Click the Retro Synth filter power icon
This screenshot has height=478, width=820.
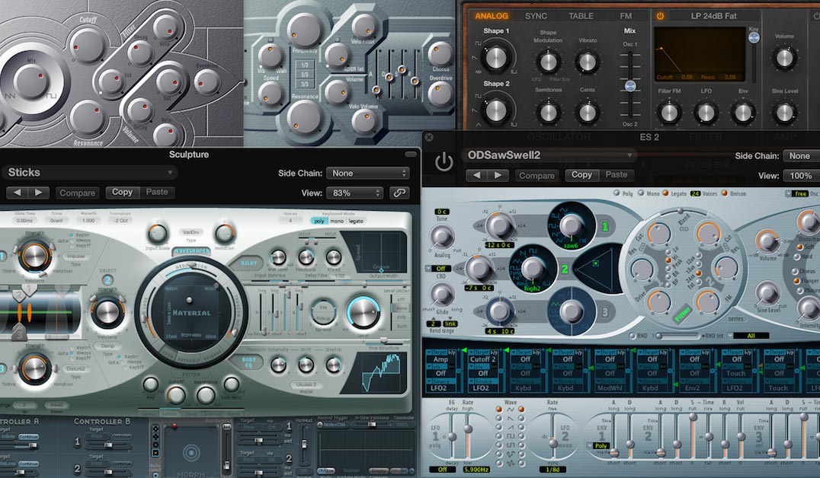click(660, 16)
